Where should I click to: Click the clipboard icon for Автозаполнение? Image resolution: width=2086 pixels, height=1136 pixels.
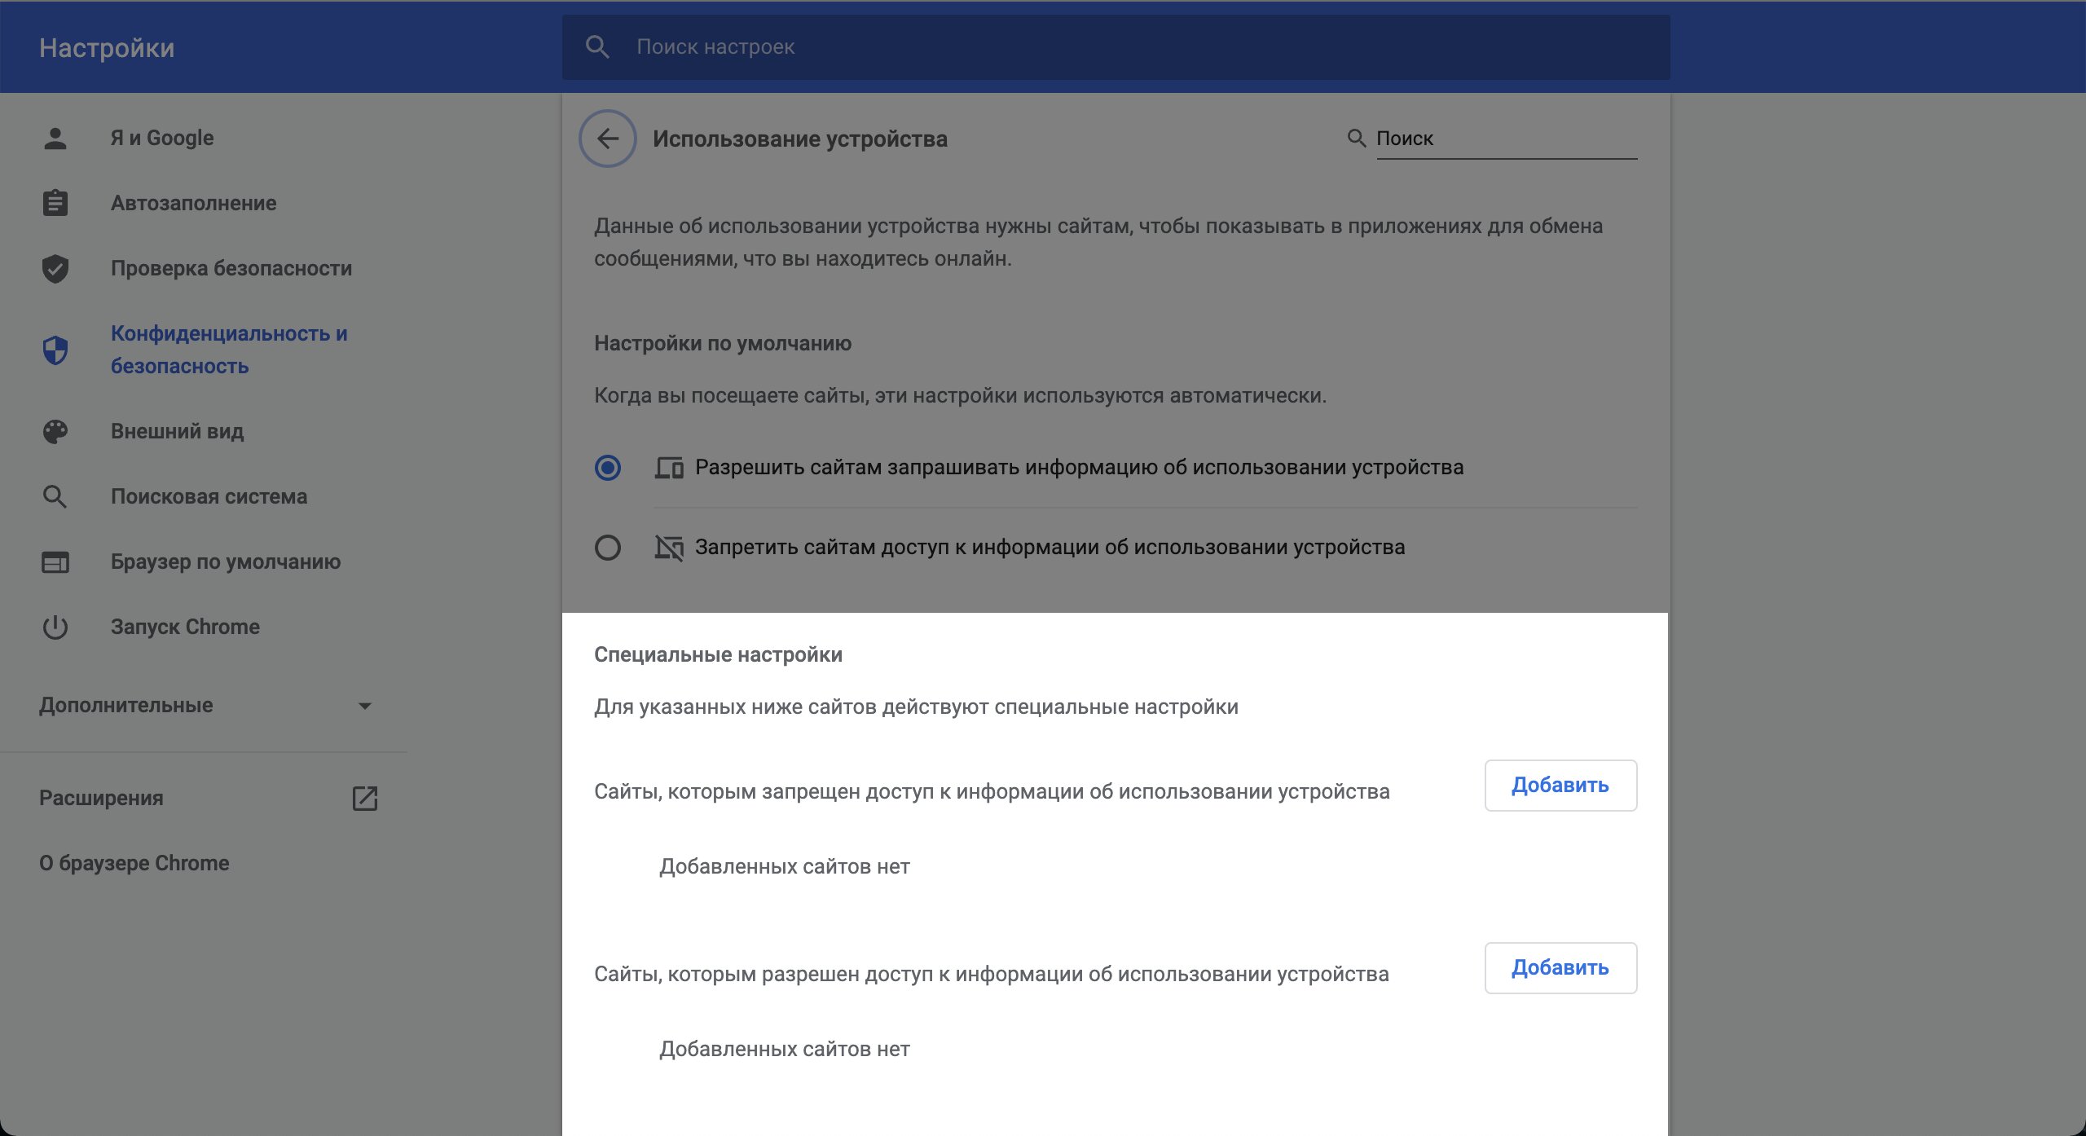55,203
